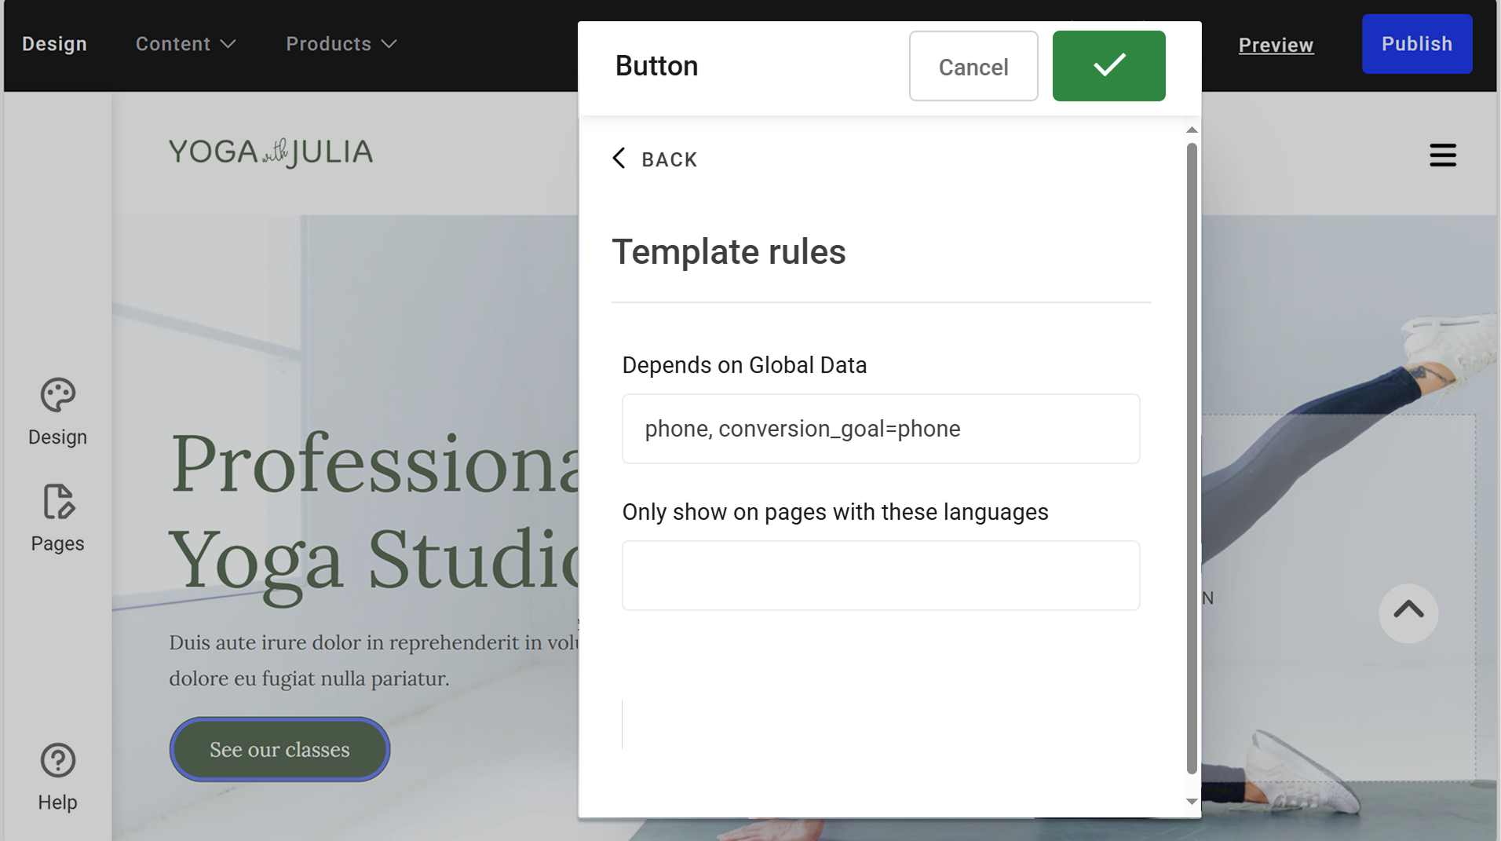This screenshot has height=841, width=1501.
Task: Click the scroll-to-top circular arrow on the page
Action: pyautogui.click(x=1408, y=613)
